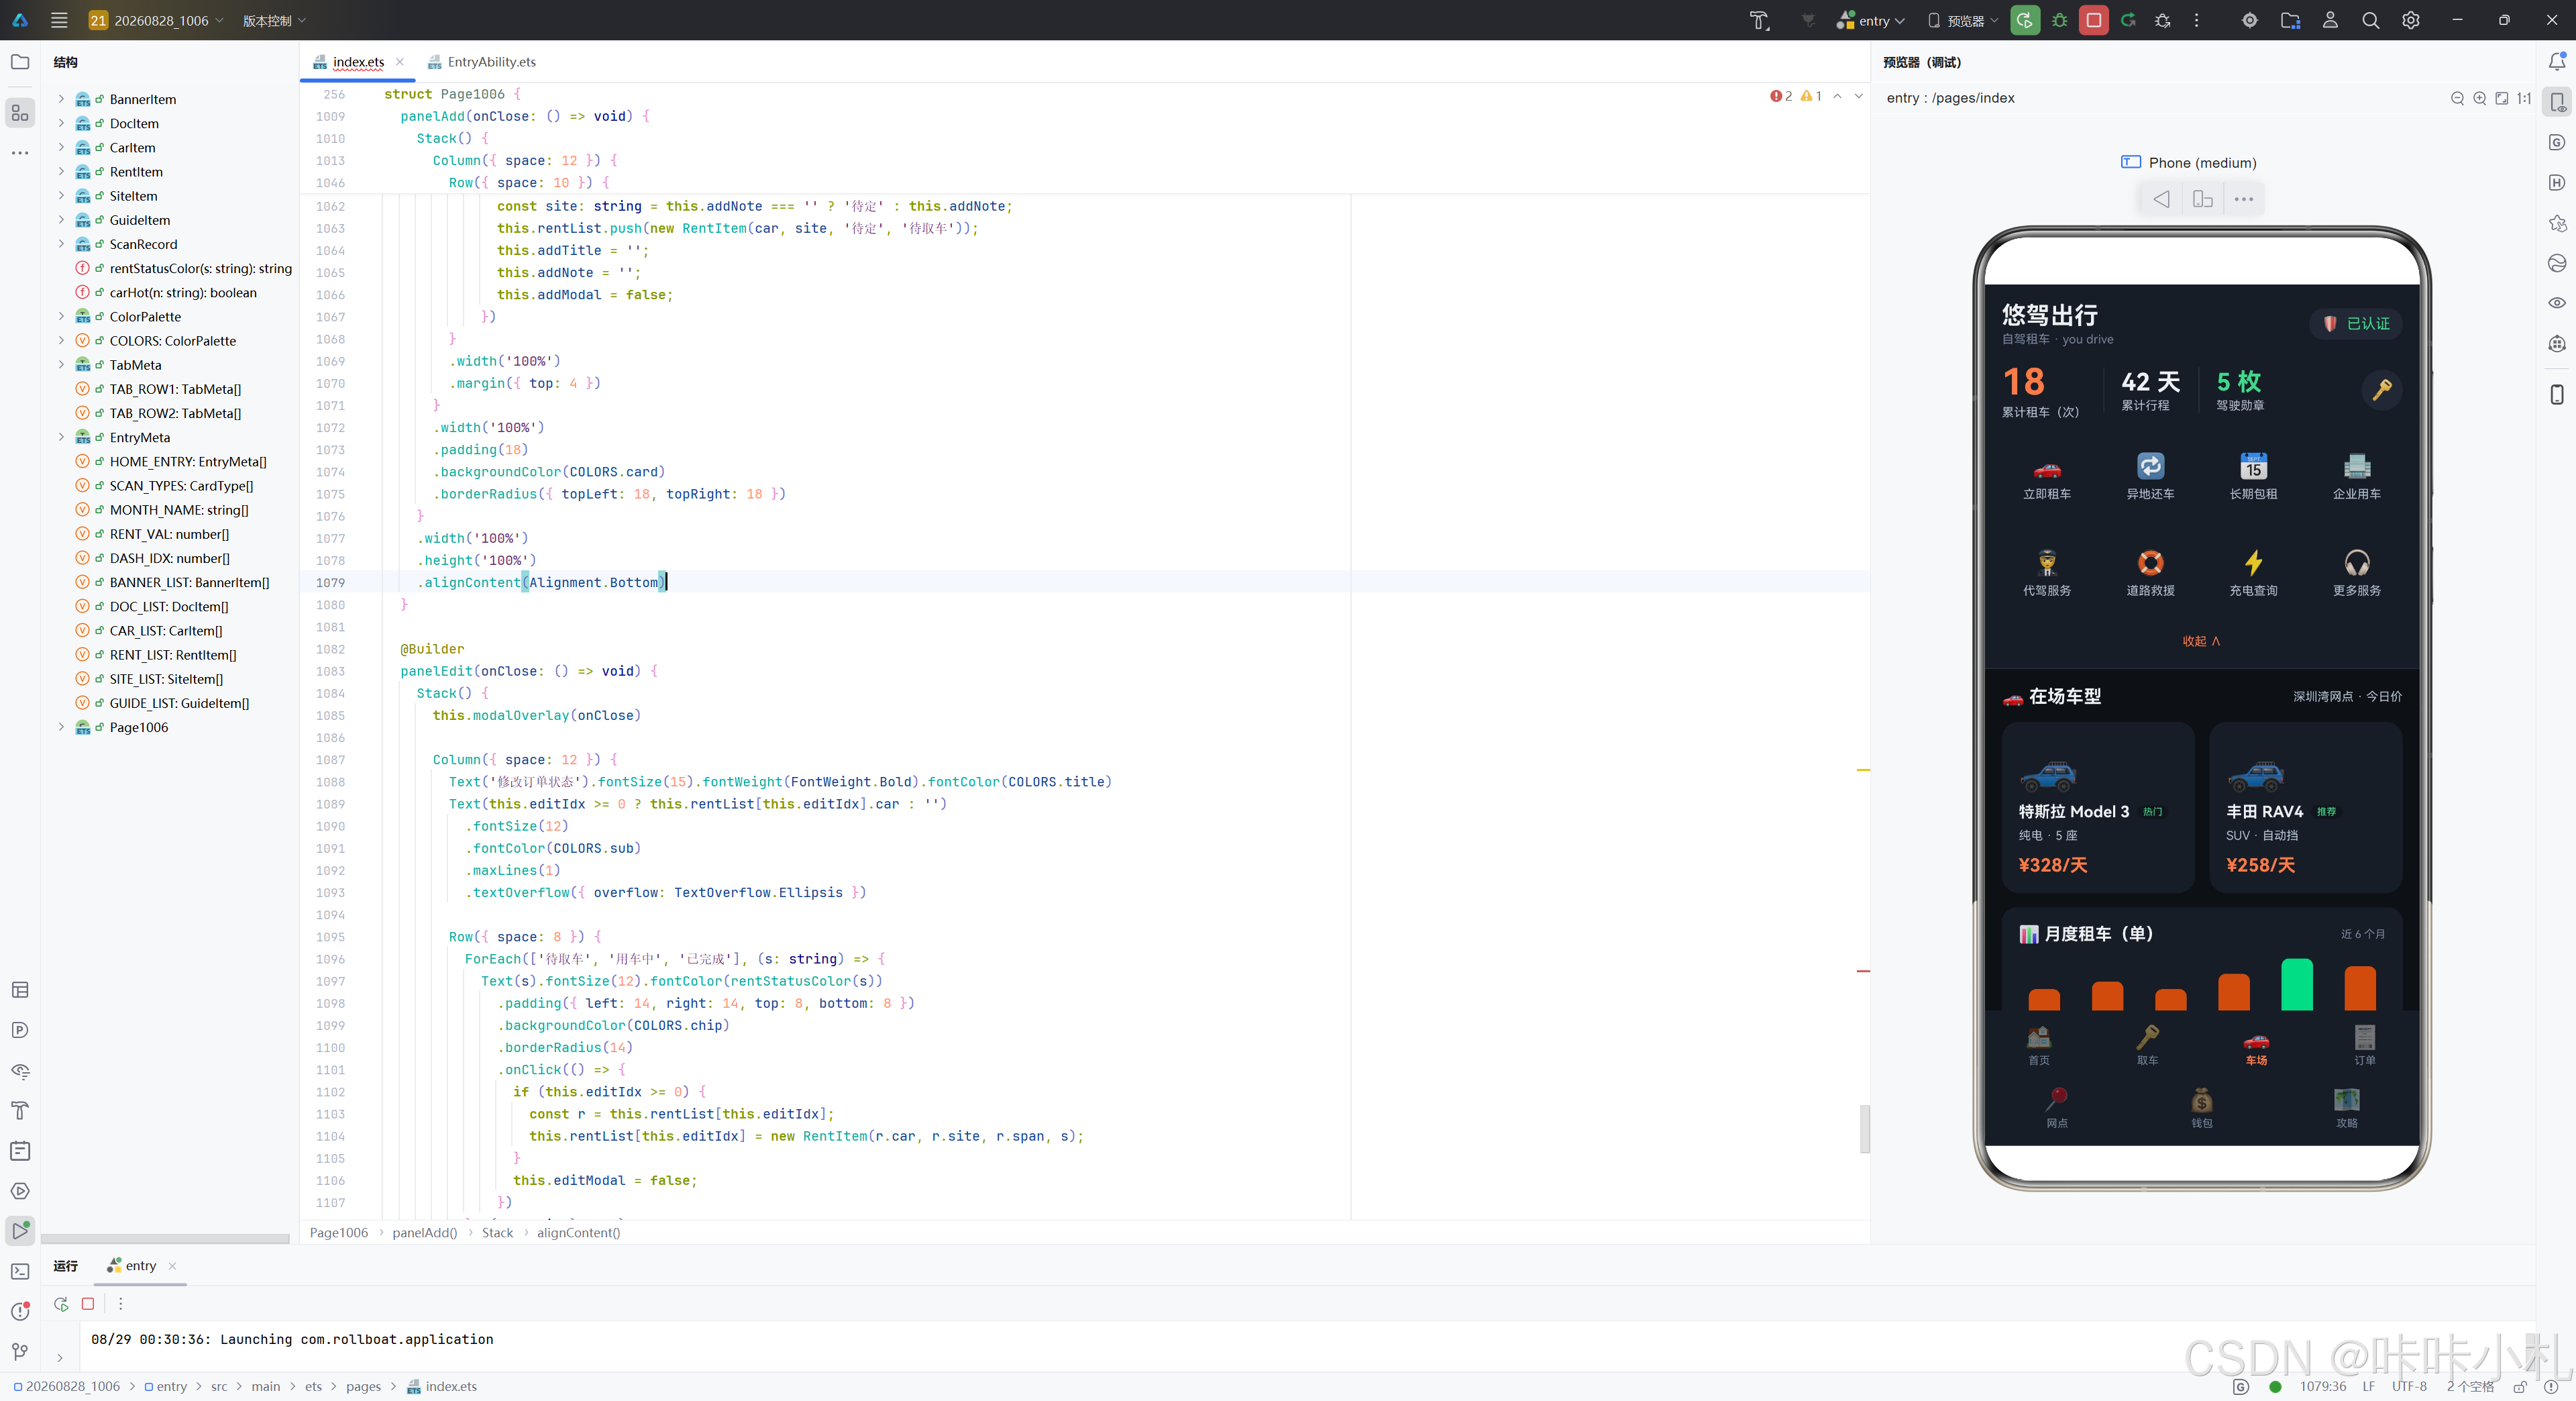The width and height of the screenshot is (2576, 1401).
Task: Open previewer more options ellipsis
Action: point(2243,199)
